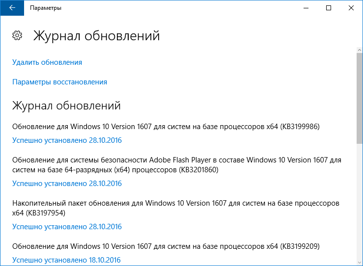Click the gear icon beside the page title
Screen dimensions: 363x266
(17, 35)
